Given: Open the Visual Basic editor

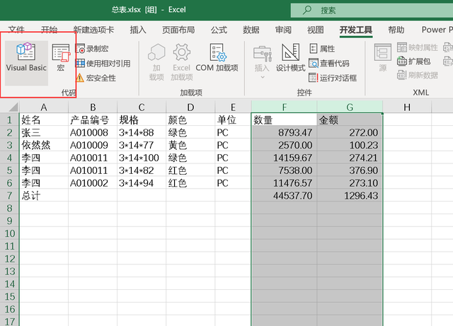Looking at the screenshot, I should click(26, 63).
